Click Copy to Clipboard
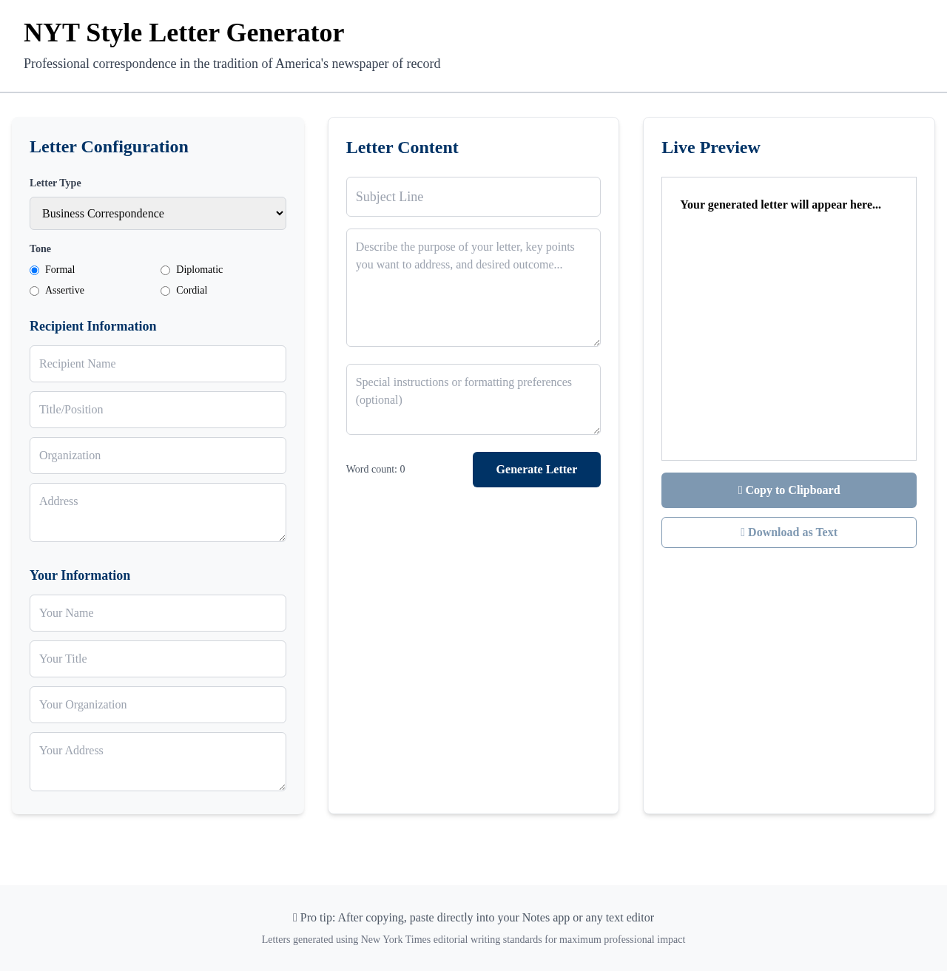947x971 pixels. [789, 490]
